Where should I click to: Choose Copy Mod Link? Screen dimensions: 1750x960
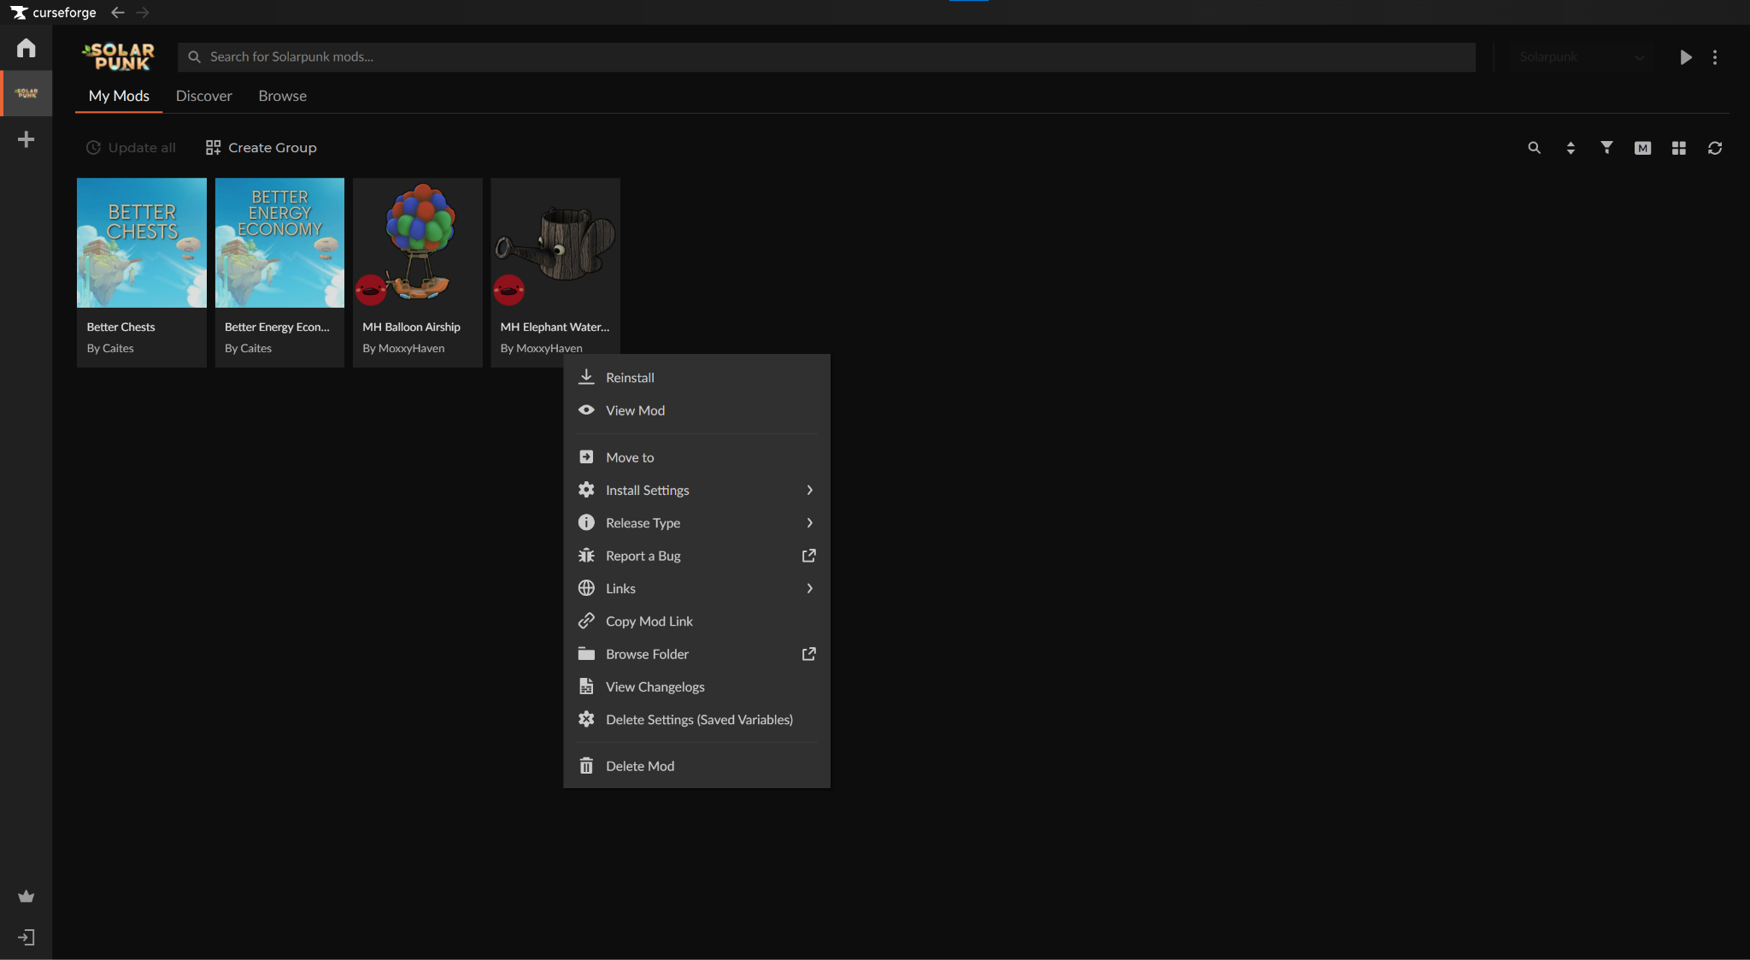click(x=696, y=621)
